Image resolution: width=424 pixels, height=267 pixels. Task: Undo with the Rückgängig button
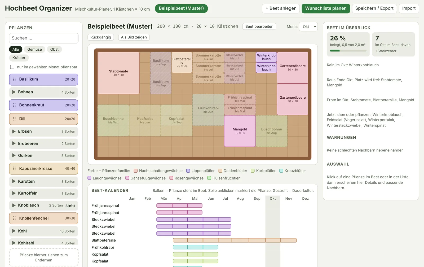click(101, 37)
